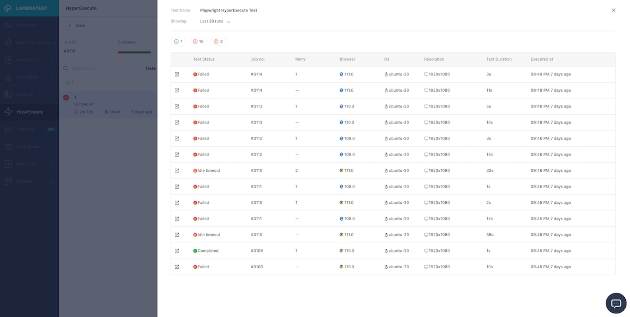Open the Integrations sidebar icon

coord(8,146)
